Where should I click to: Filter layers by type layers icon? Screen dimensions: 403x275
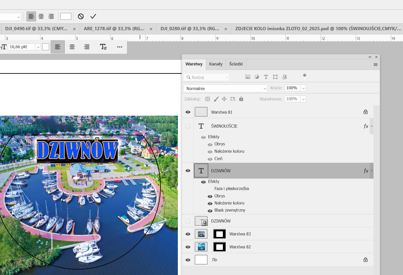[266, 77]
